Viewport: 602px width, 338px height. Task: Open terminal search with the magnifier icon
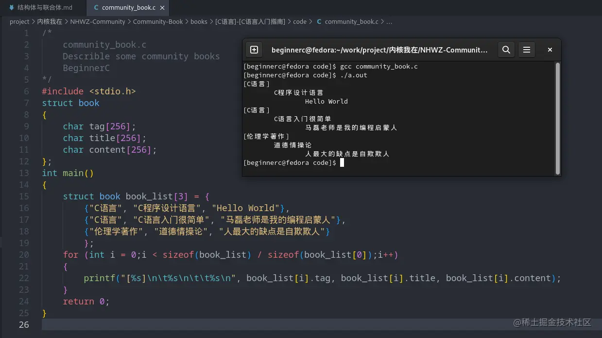click(x=506, y=49)
